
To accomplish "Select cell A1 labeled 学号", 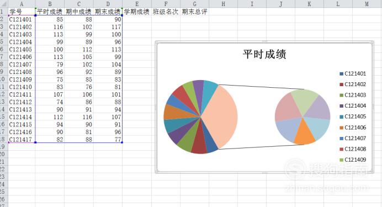I will [22, 12].
